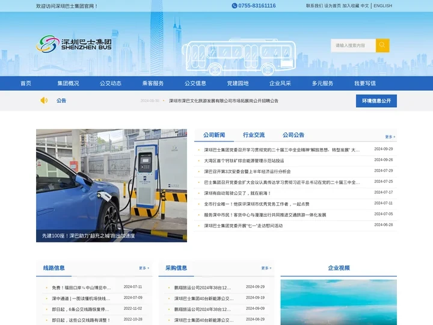Click 更多 beside 采购信息
433x325 pixels.
point(266,268)
